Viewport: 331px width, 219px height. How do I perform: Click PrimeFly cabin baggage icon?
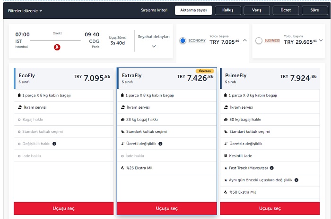pyautogui.click(x=225, y=95)
